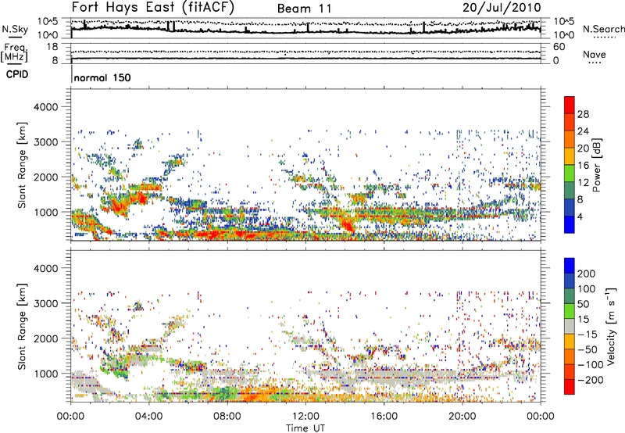Click the date '20/Jul/2010'

point(502,8)
